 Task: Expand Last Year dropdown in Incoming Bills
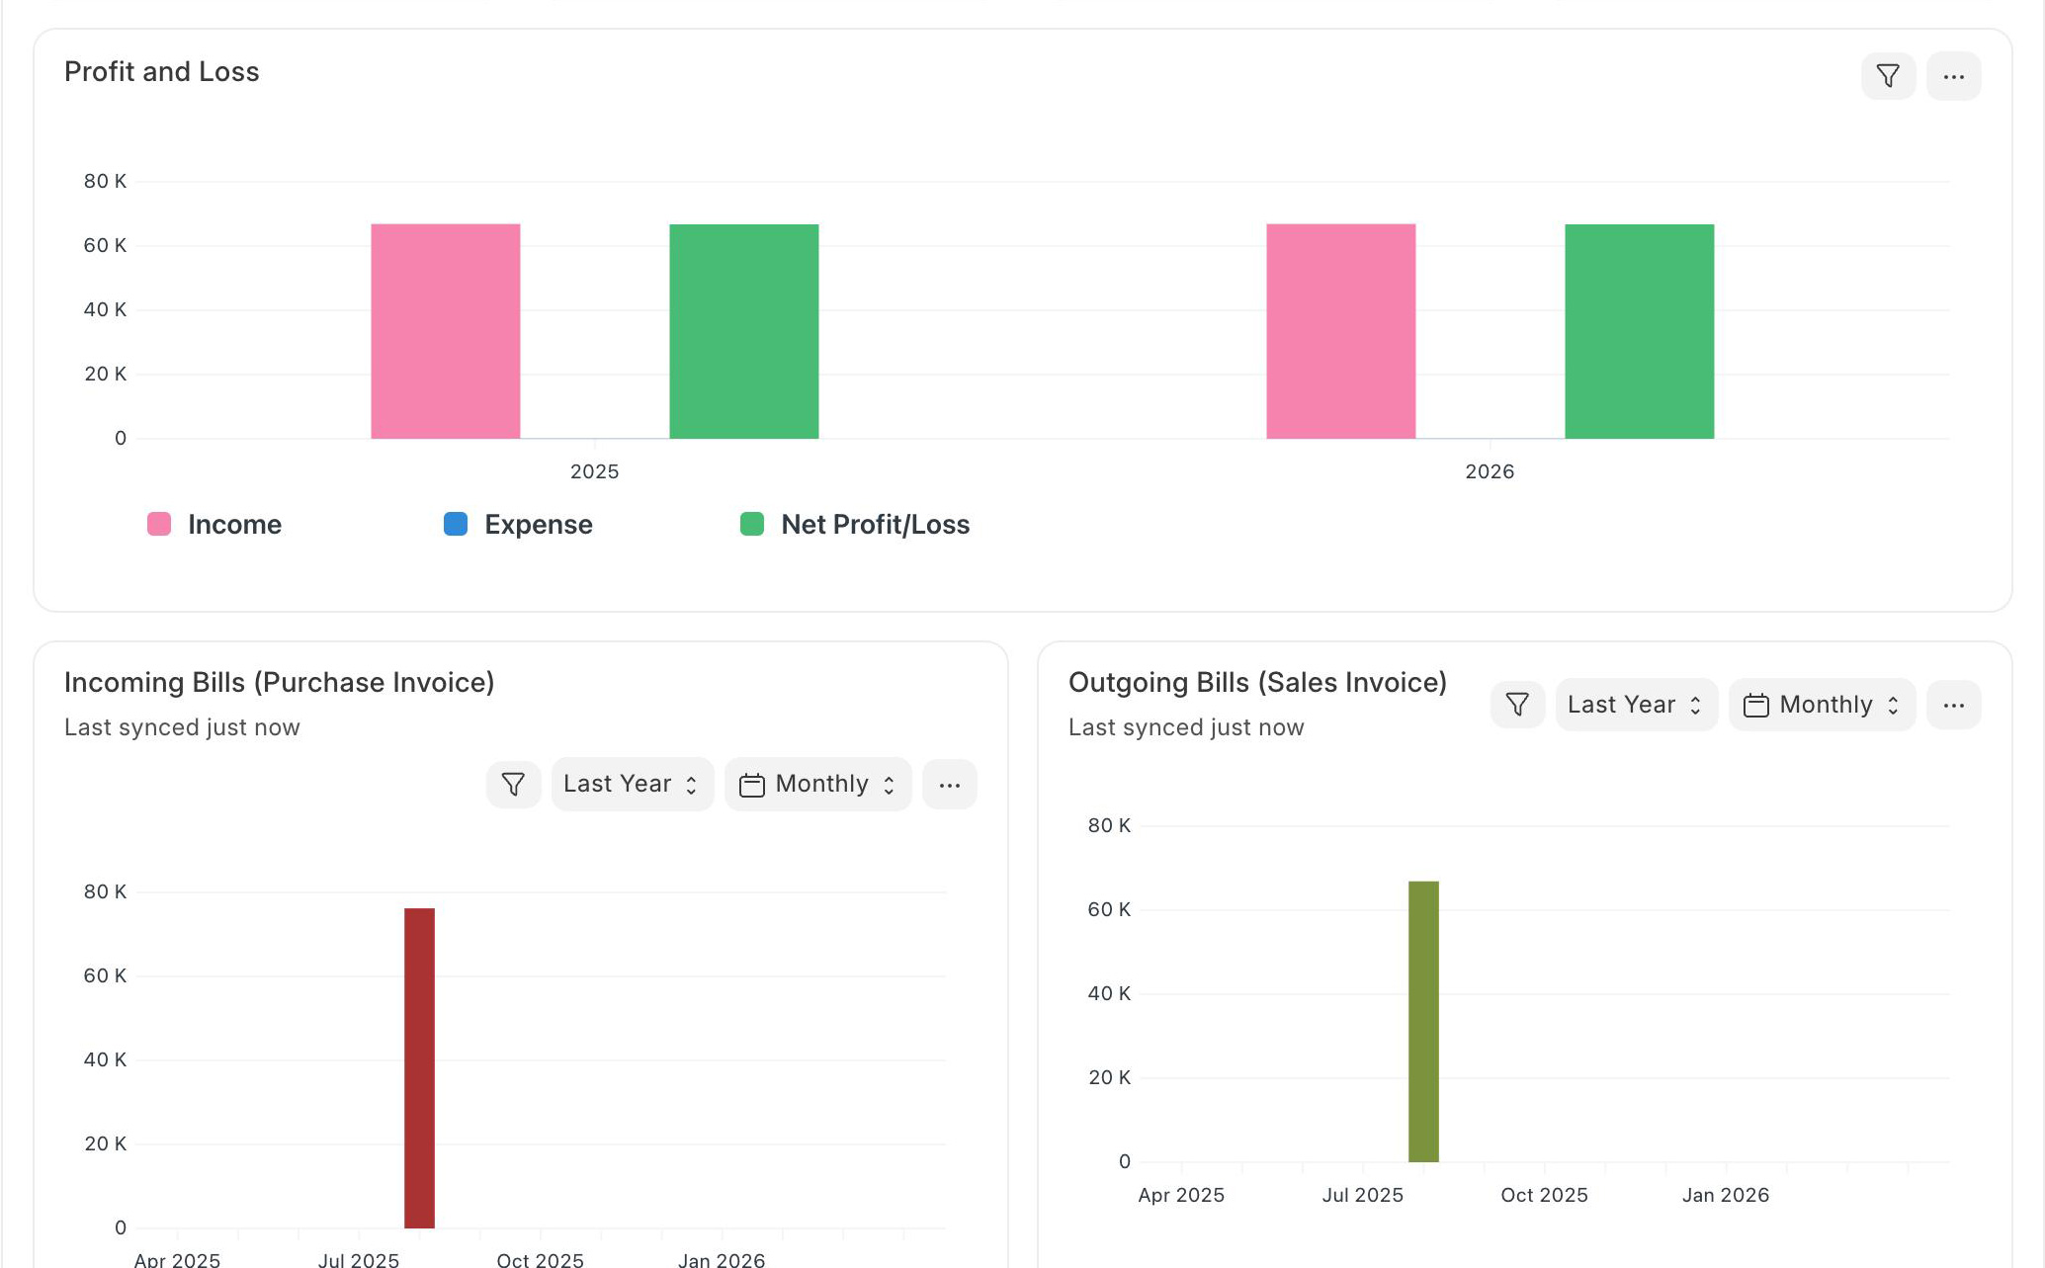point(632,785)
